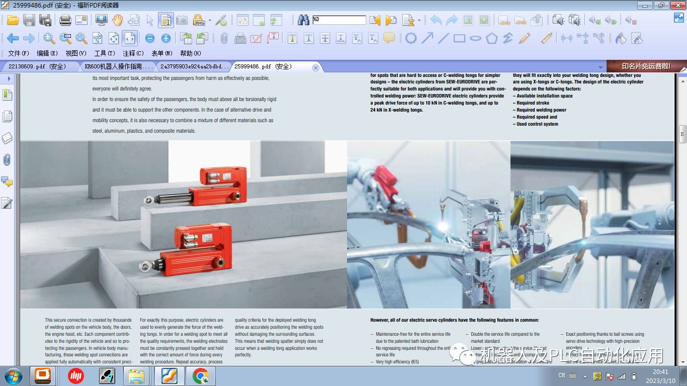Select the Strikeout text tool
687x386 pixels.
click(325, 38)
